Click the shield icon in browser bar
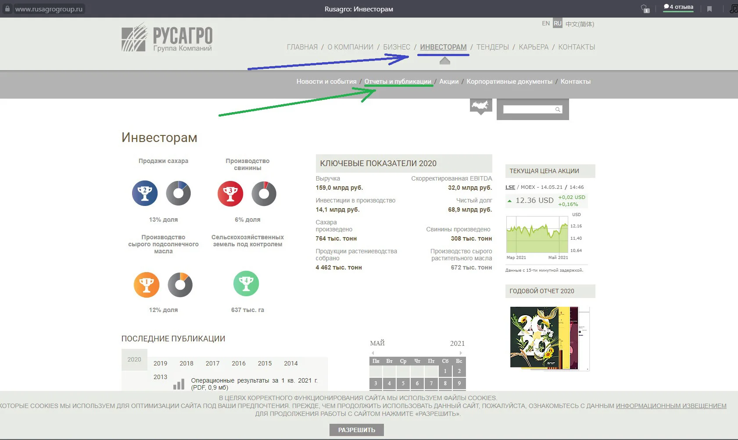Viewport: 738px width, 440px height. point(645,9)
